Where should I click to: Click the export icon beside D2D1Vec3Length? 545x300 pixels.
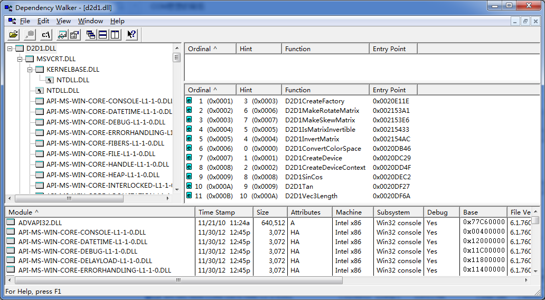(x=189, y=195)
